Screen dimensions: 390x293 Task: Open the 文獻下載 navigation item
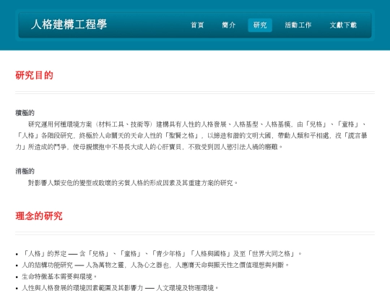point(343,25)
